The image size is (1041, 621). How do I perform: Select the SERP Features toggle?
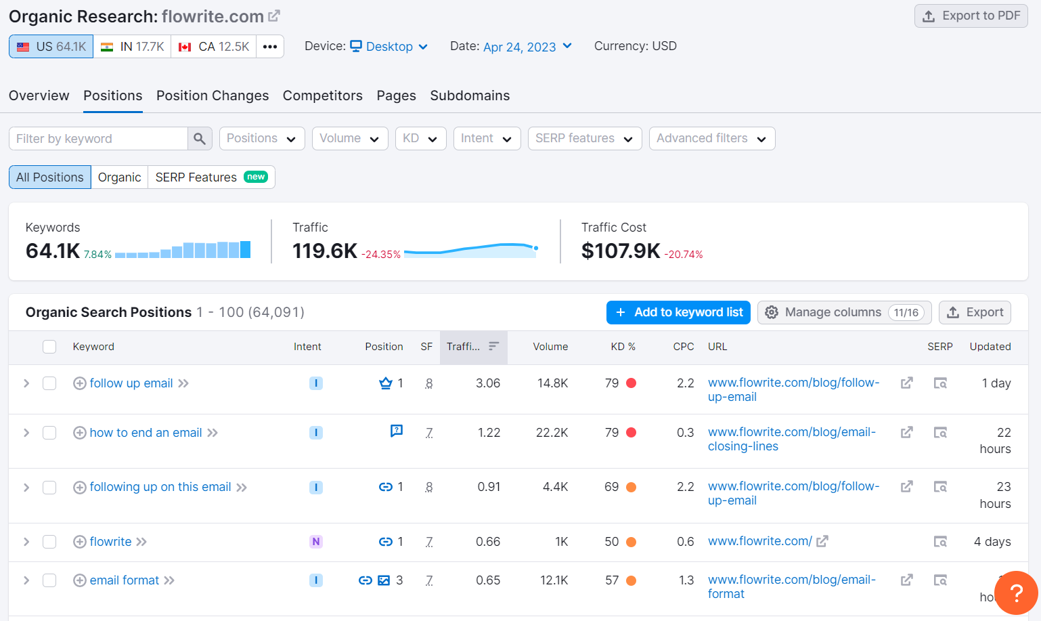[x=211, y=177]
